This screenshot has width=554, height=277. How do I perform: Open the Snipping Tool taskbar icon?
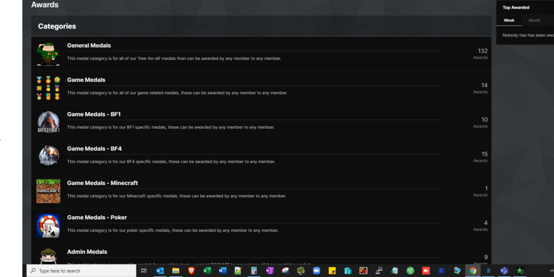[285, 271]
